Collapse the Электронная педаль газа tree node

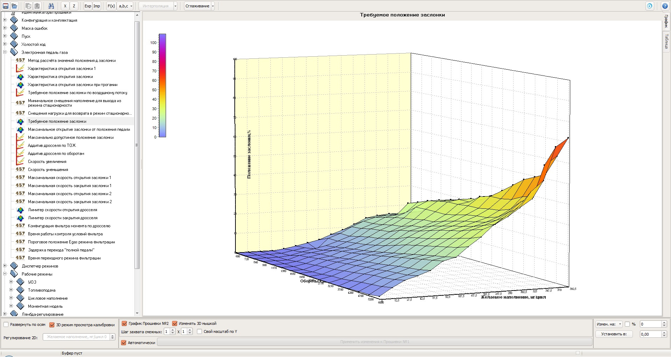(5, 52)
